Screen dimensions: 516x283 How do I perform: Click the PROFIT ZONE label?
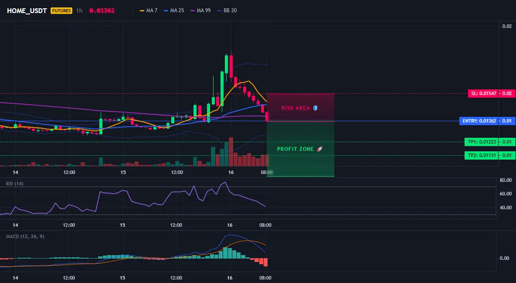point(295,149)
